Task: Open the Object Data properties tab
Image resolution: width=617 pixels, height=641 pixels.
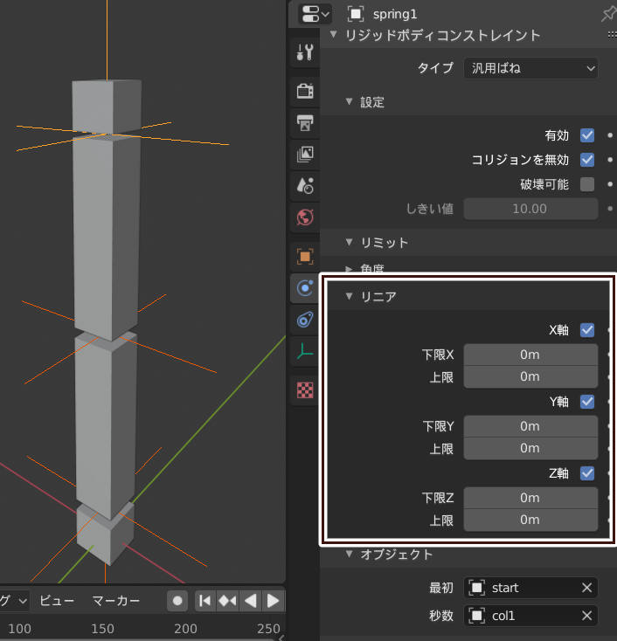Action: pos(305,351)
